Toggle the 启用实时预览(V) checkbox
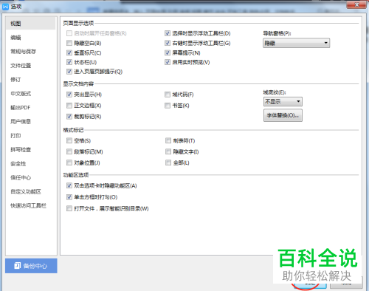This screenshot has width=369, height=291. [168, 62]
